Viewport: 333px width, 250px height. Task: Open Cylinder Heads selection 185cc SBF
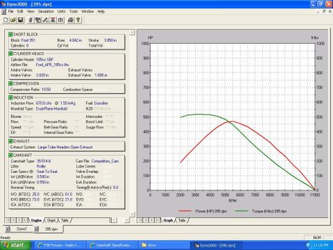click(44, 60)
